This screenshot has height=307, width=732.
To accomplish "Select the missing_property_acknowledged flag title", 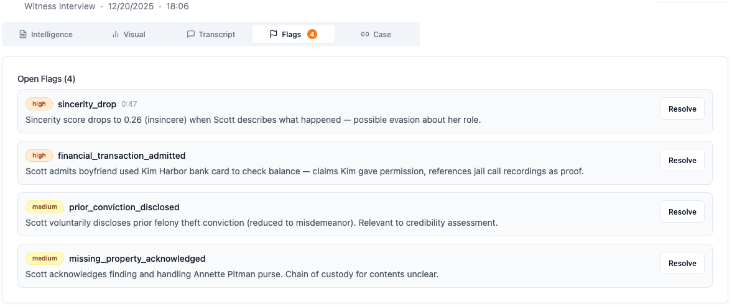I will (x=137, y=259).
